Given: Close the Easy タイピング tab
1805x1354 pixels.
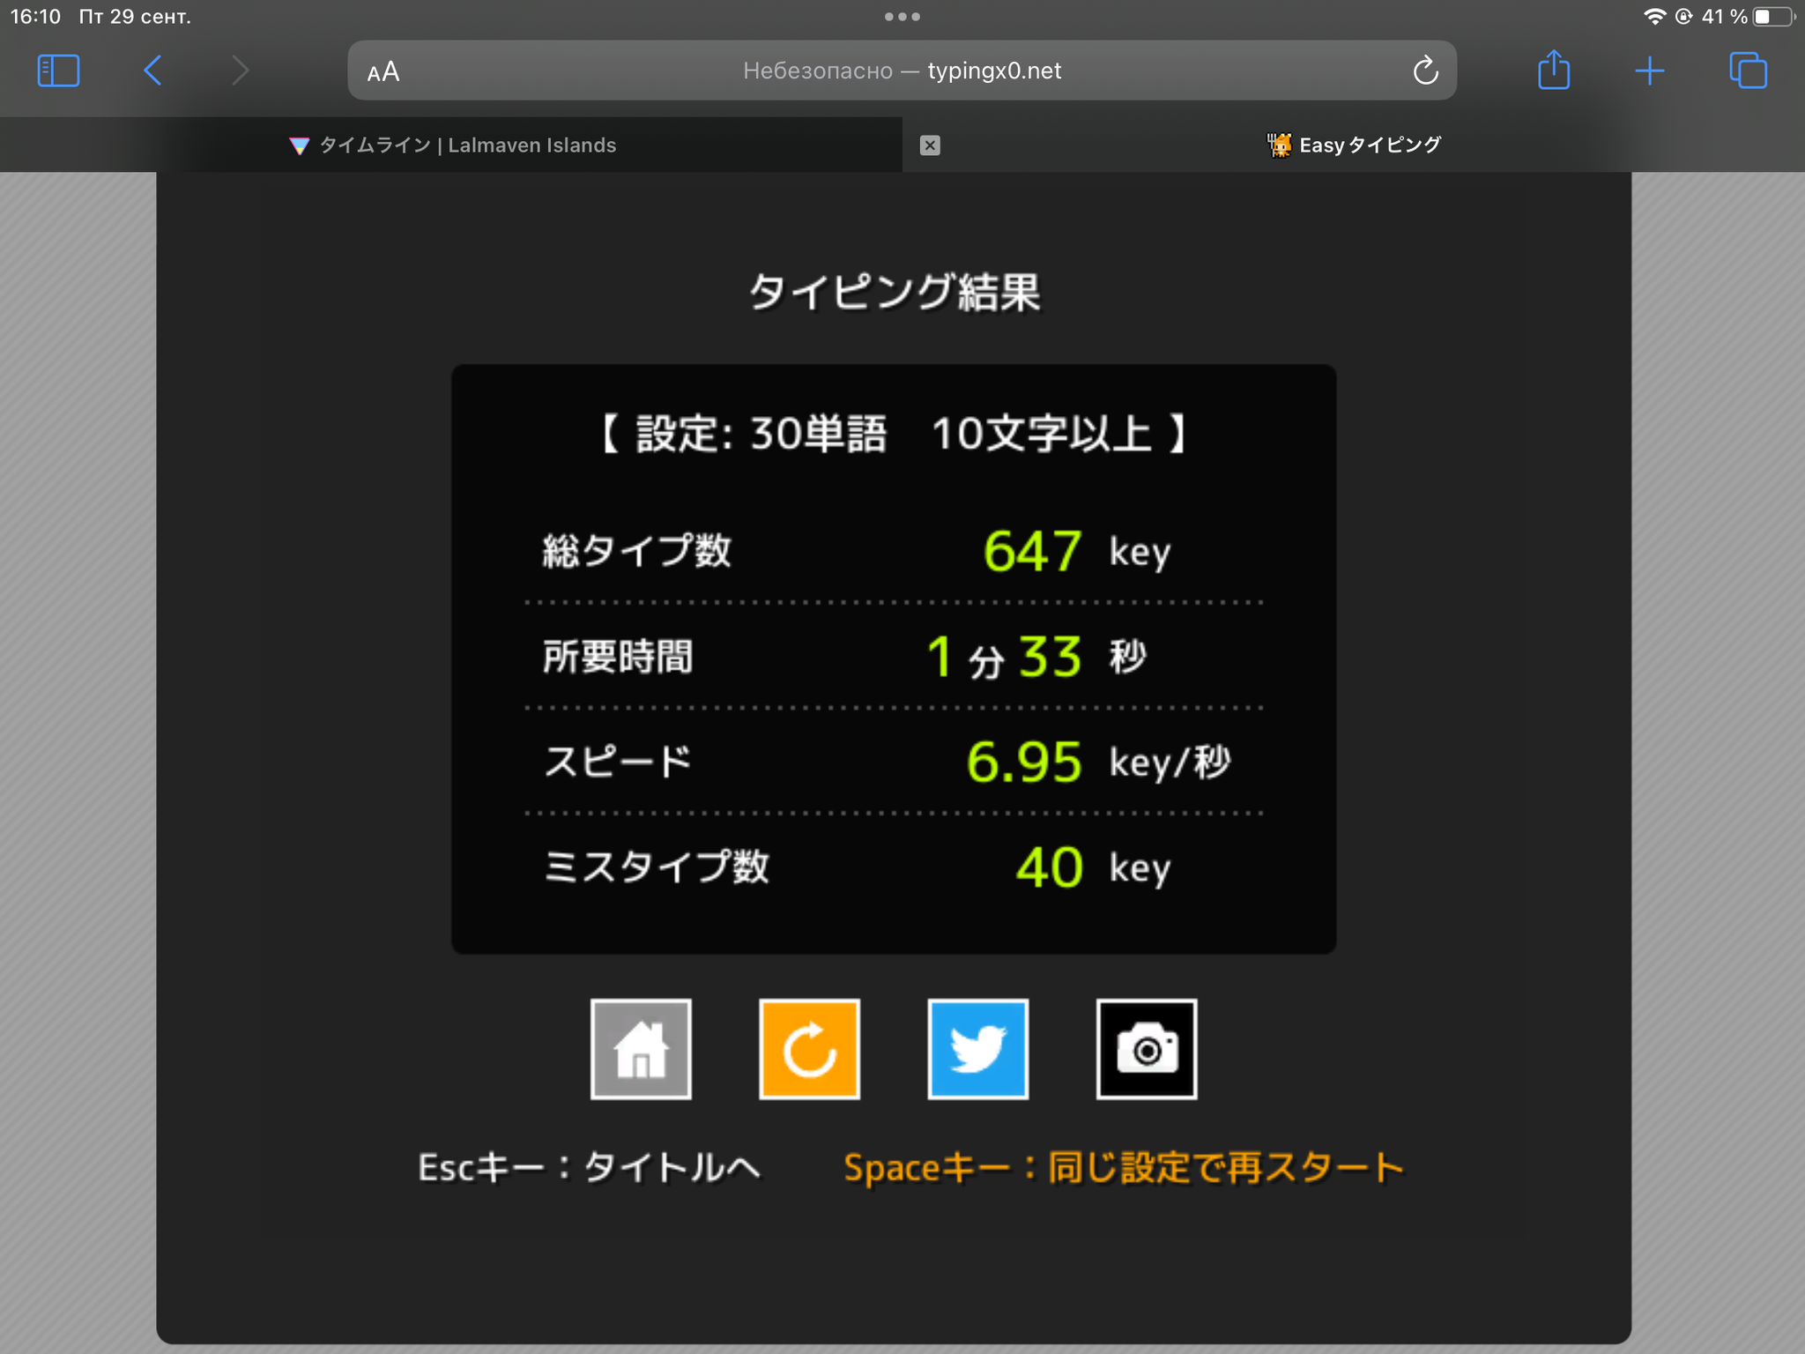Looking at the screenshot, I should click(x=930, y=145).
